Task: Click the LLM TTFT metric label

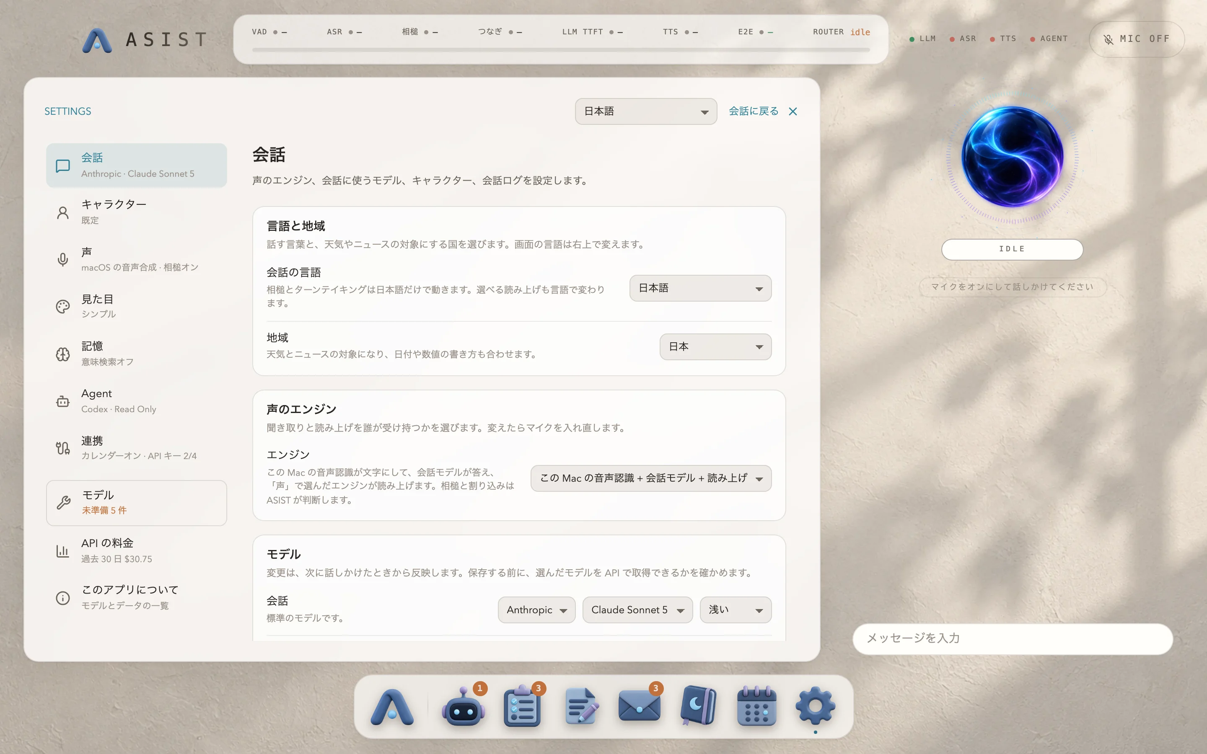Action: [583, 32]
